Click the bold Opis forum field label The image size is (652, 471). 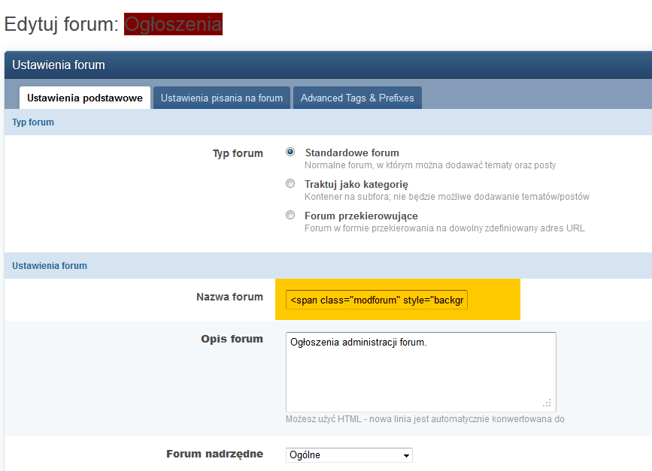coord(232,339)
